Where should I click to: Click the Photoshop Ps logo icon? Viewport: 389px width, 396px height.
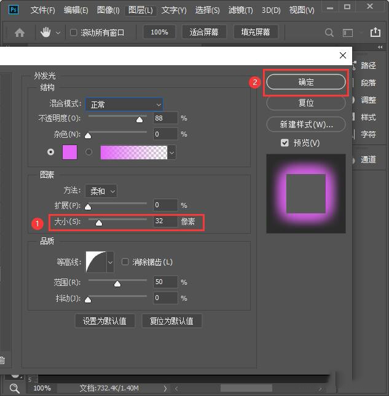tap(13, 10)
